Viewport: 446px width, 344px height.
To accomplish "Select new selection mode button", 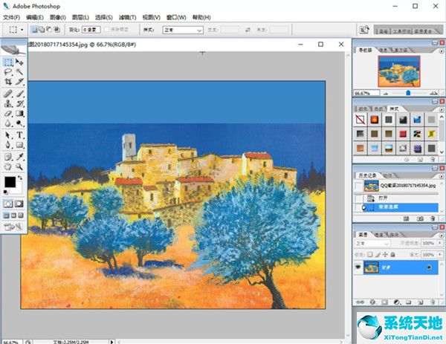I will tap(34, 30).
